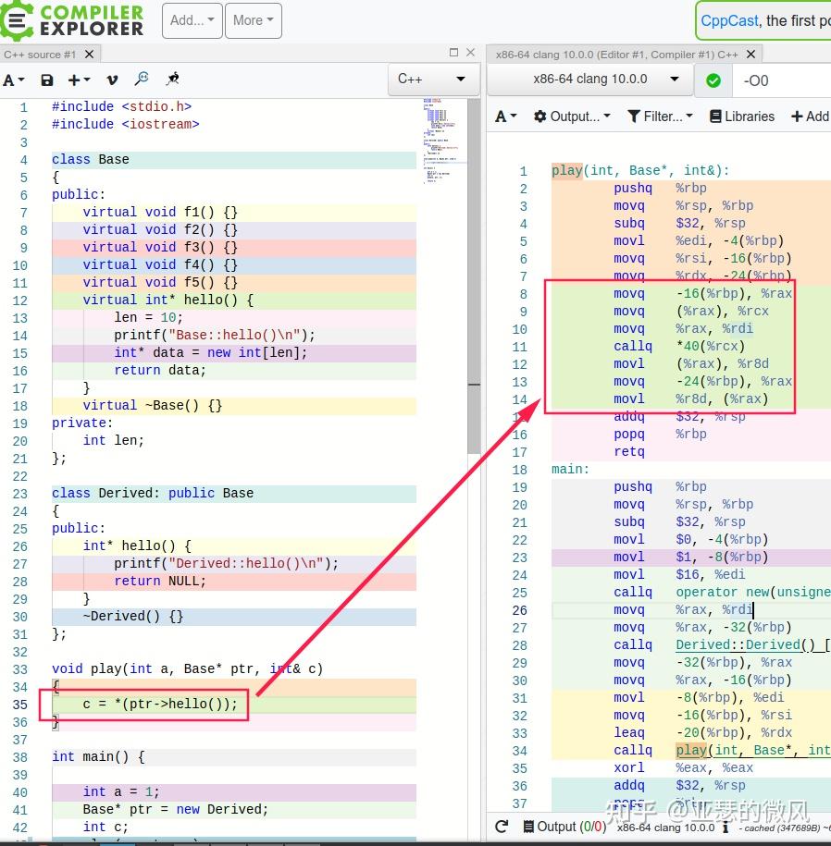Expand the Output... options menu
The width and height of the screenshot is (831, 846).
click(x=572, y=116)
